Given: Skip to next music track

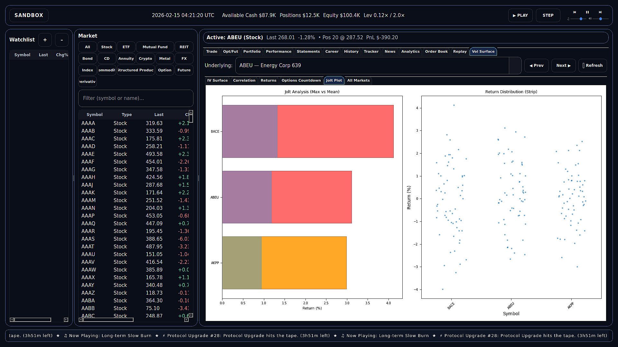Looking at the screenshot, I should click(x=600, y=12).
